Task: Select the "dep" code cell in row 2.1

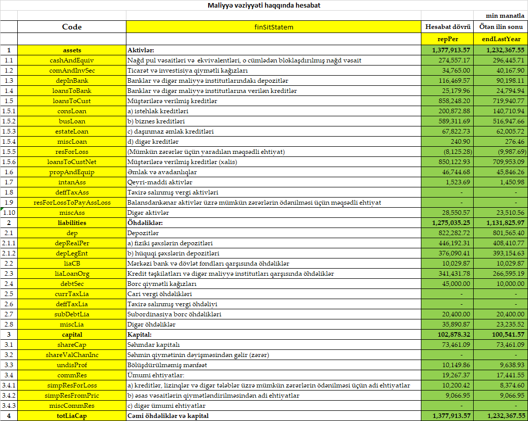Action: click(72, 233)
